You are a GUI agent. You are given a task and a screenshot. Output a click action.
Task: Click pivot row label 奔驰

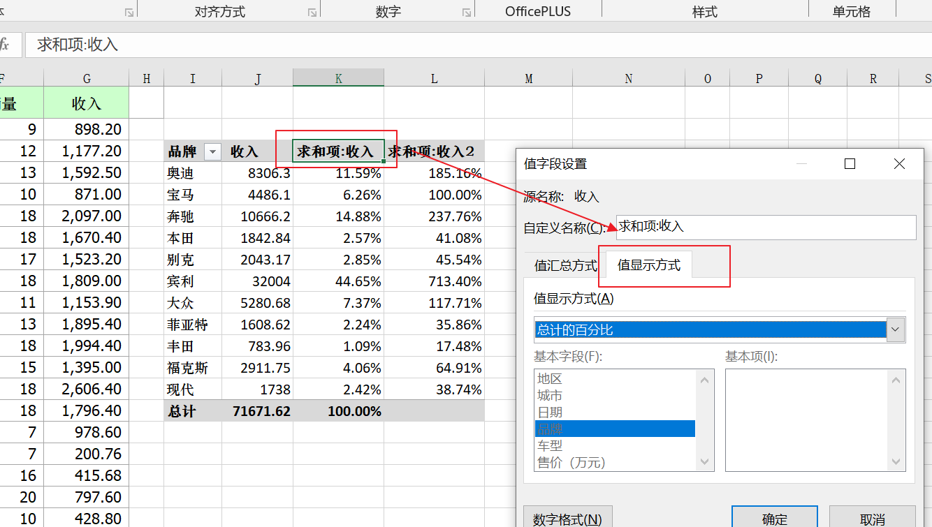(x=193, y=216)
